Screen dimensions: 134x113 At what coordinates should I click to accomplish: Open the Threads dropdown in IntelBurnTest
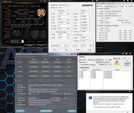coord(108,64)
